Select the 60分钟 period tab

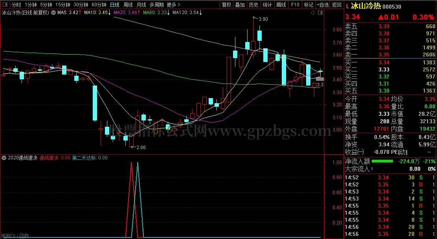tap(99, 5)
